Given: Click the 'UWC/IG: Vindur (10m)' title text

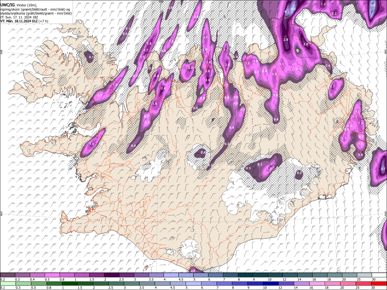Looking at the screenshot, I should (x=18, y=5).
